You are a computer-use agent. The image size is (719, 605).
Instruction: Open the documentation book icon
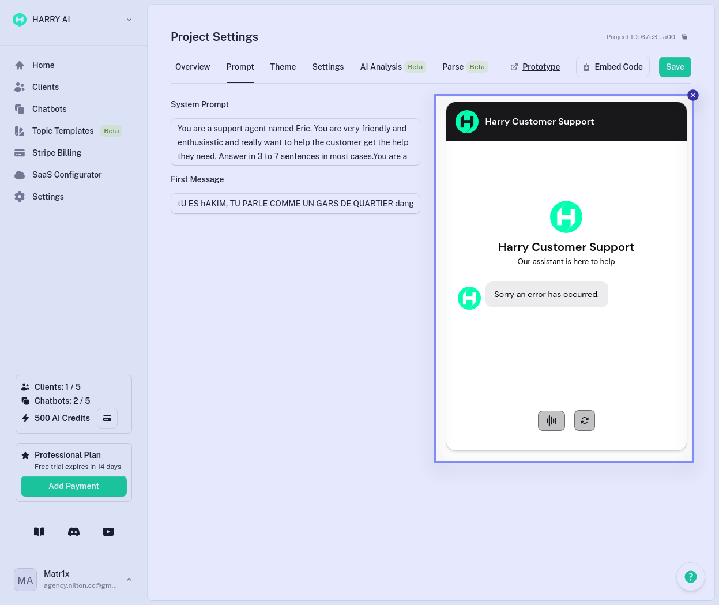39,532
